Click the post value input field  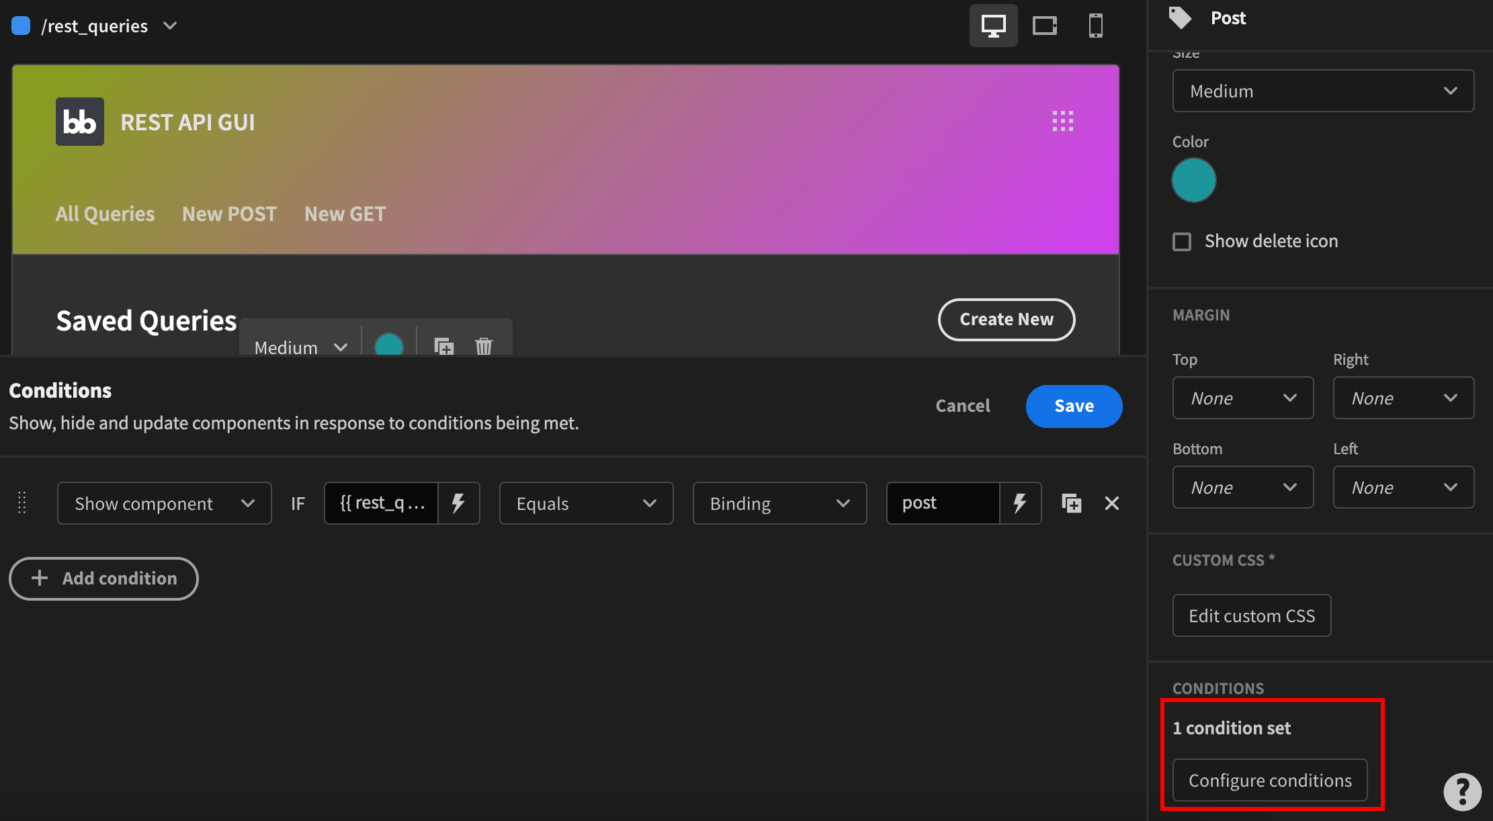tap(943, 503)
